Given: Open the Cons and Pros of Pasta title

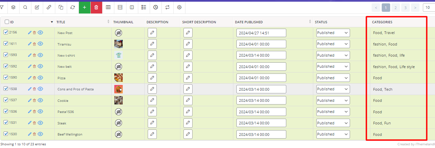Looking at the screenshot, I should pyautogui.click(x=76, y=89).
